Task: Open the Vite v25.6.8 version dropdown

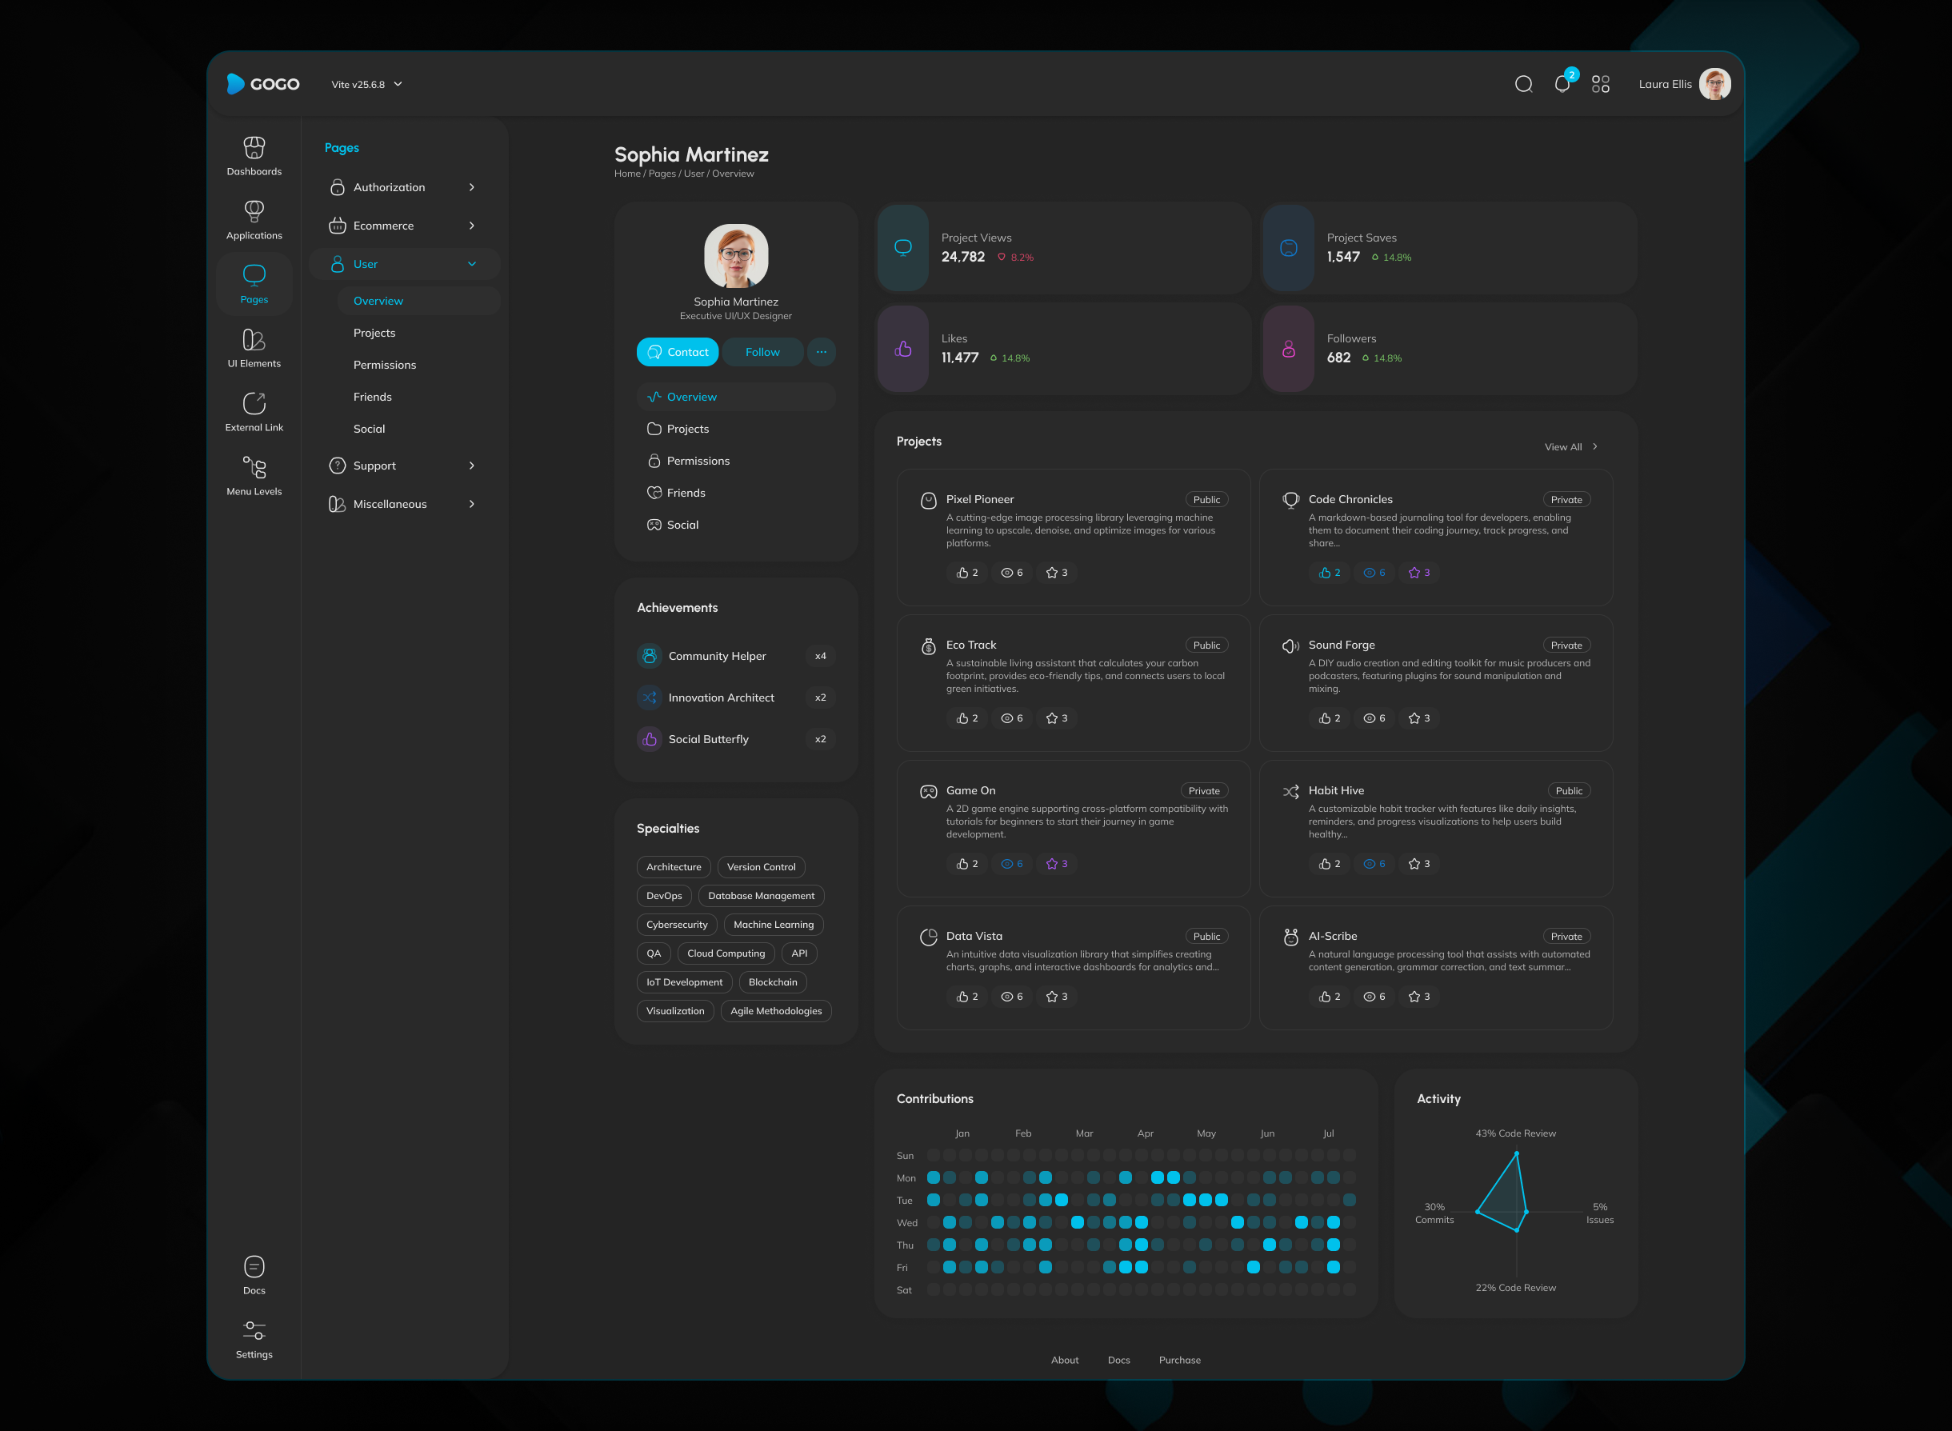Action: (365, 84)
